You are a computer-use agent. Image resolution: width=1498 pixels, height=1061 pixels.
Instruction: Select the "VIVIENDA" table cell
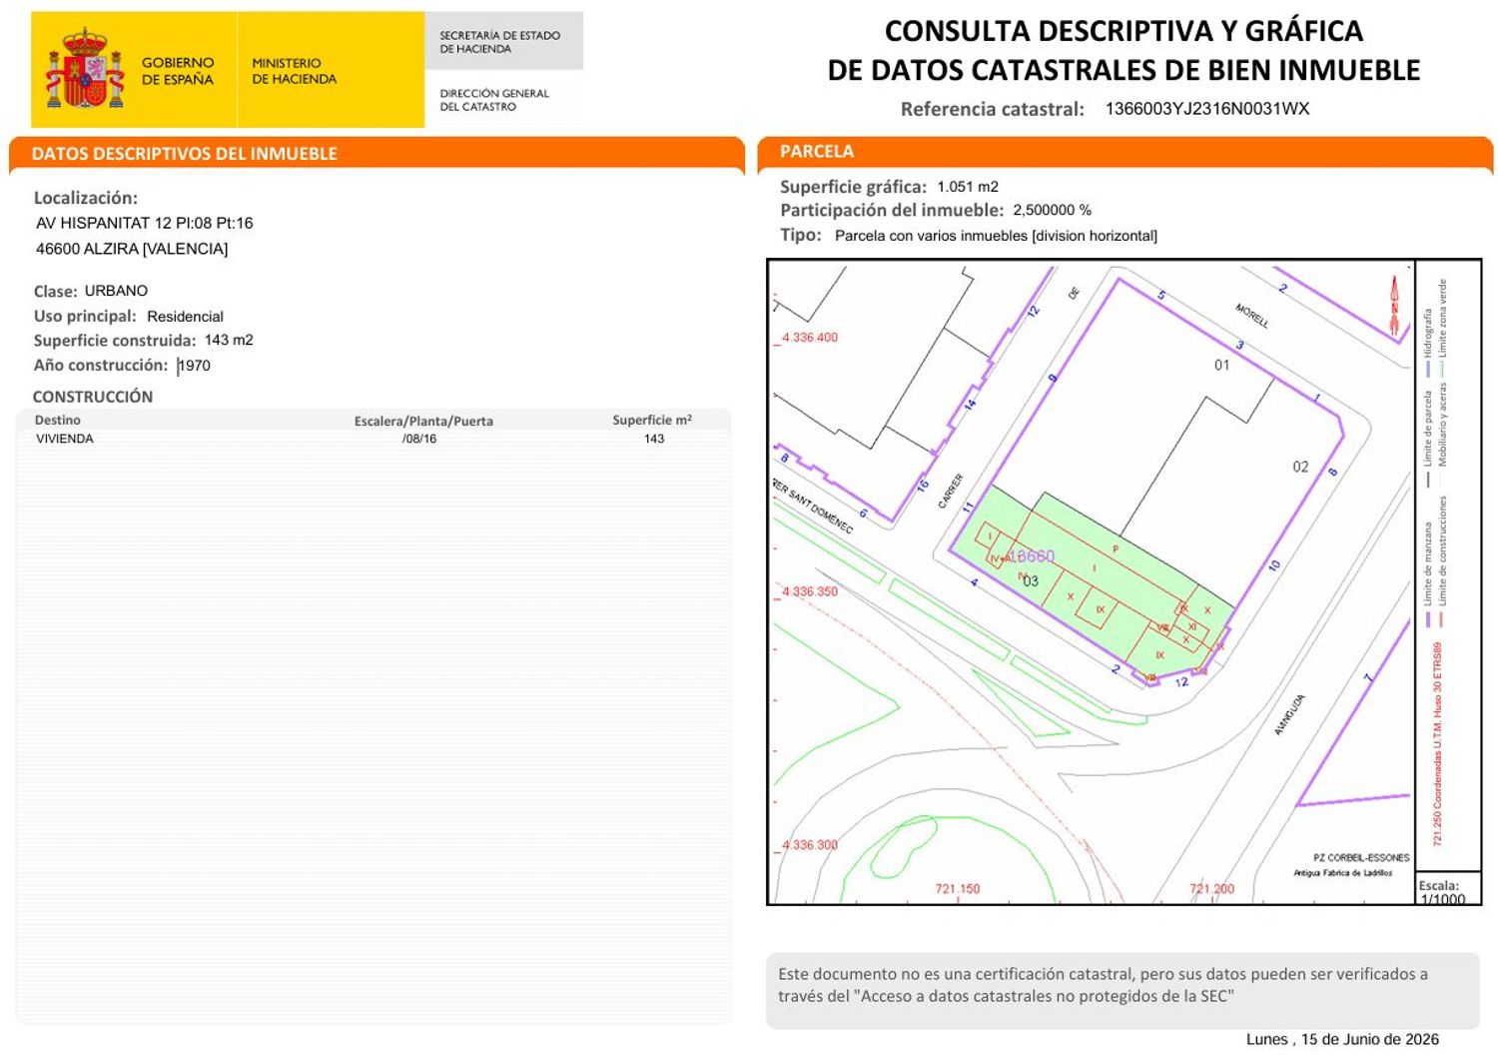coord(65,439)
